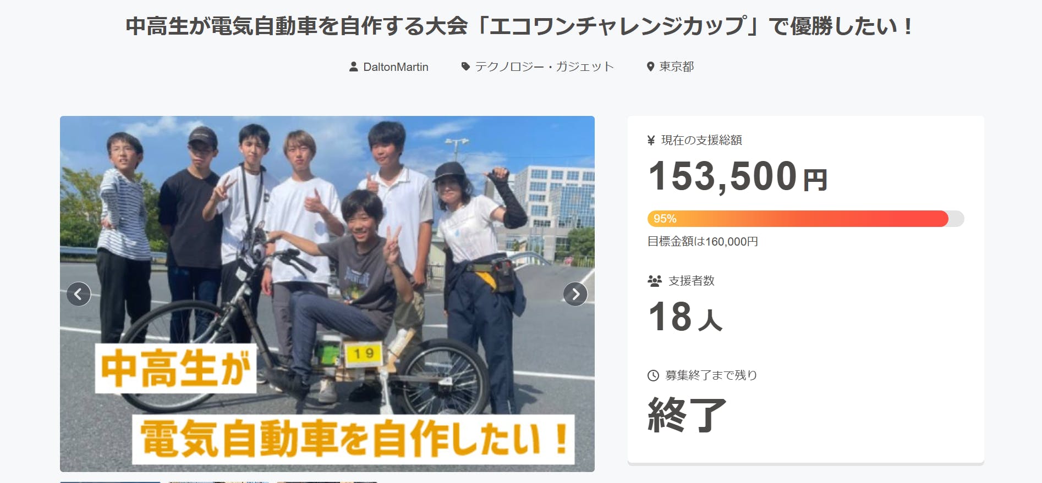The image size is (1042, 483).
Task: Click the tag icon before テクノロジー・ガジェット
Action: click(465, 67)
